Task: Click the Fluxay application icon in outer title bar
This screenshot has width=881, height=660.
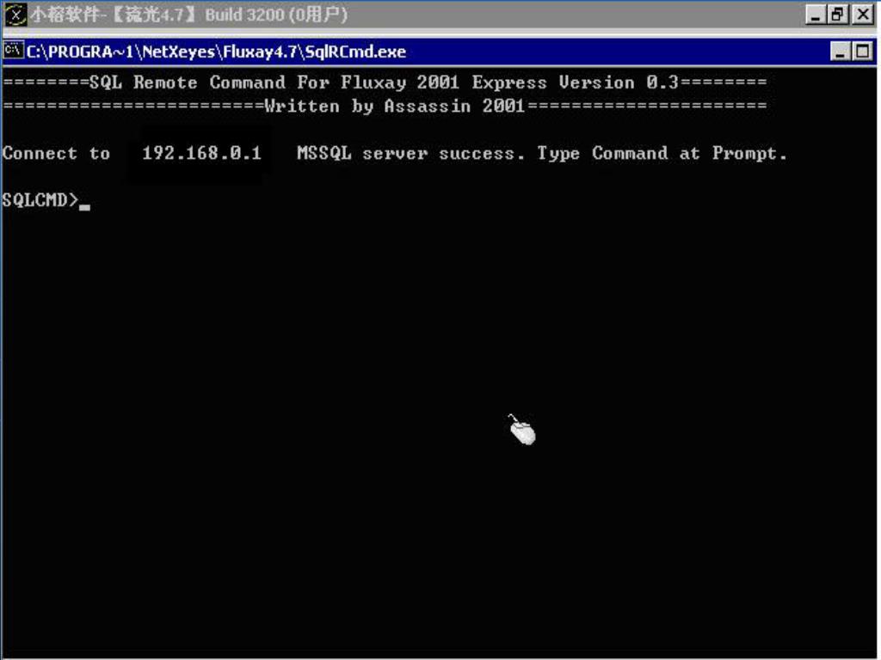Action: (15, 15)
